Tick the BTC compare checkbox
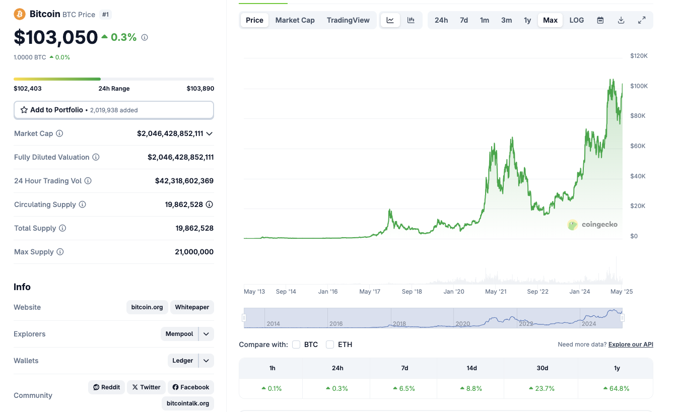Screen dimensions: 680x412 point(296,345)
